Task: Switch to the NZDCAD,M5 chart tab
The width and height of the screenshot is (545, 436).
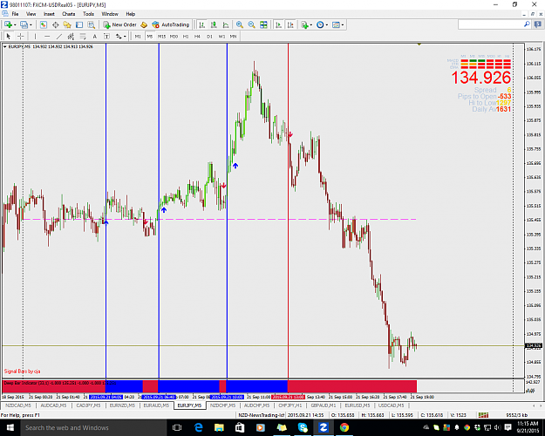Action: pyautogui.click(x=18, y=405)
